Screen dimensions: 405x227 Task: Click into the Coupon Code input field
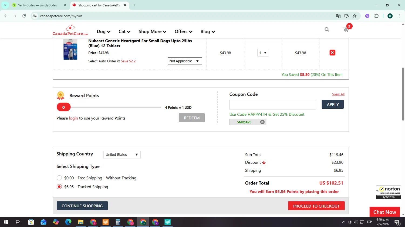click(x=272, y=105)
